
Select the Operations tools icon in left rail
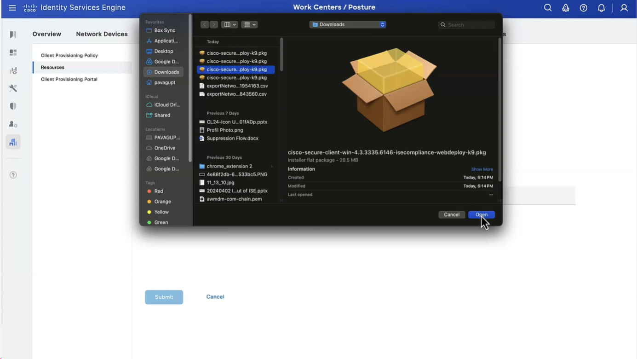(13, 88)
